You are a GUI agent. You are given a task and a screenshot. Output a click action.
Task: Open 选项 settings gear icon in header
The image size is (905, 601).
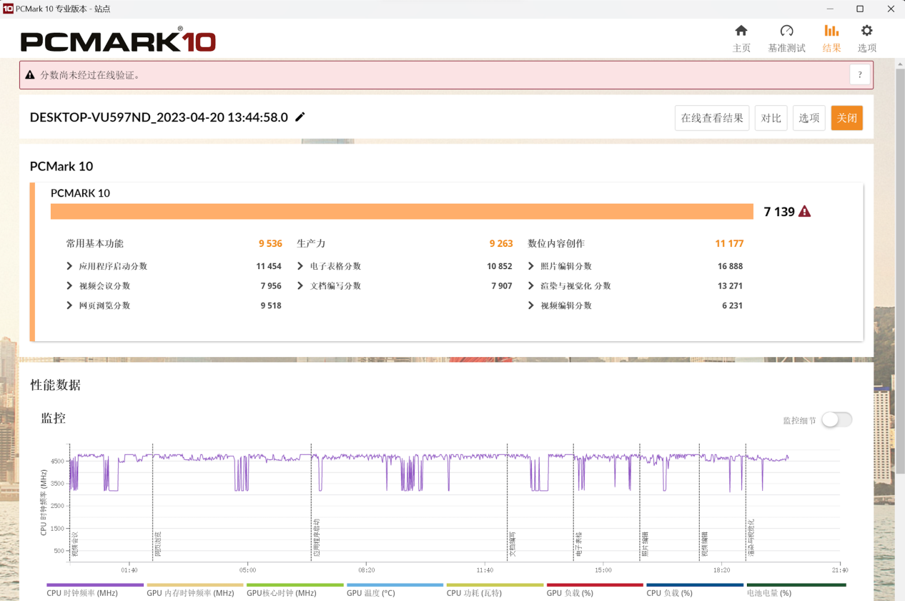[x=866, y=31]
